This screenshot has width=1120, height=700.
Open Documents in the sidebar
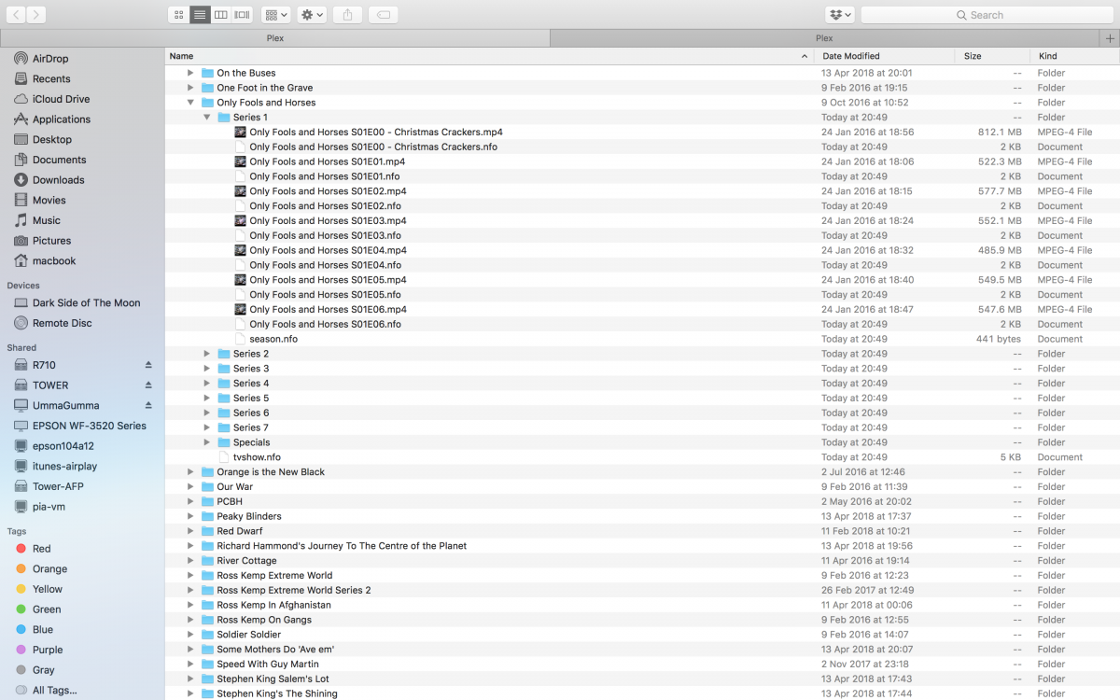tap(59, 160)
